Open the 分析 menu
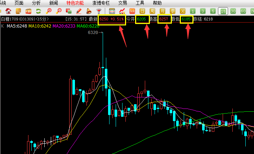This screenshot has width=254, height=154. tap(36, 3)
